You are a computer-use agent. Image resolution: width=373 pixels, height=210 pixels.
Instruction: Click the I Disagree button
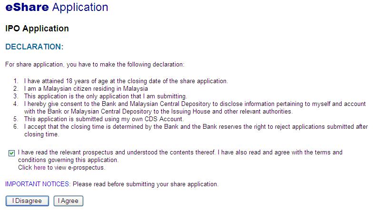pyautogui.click(x=27, y=201)
